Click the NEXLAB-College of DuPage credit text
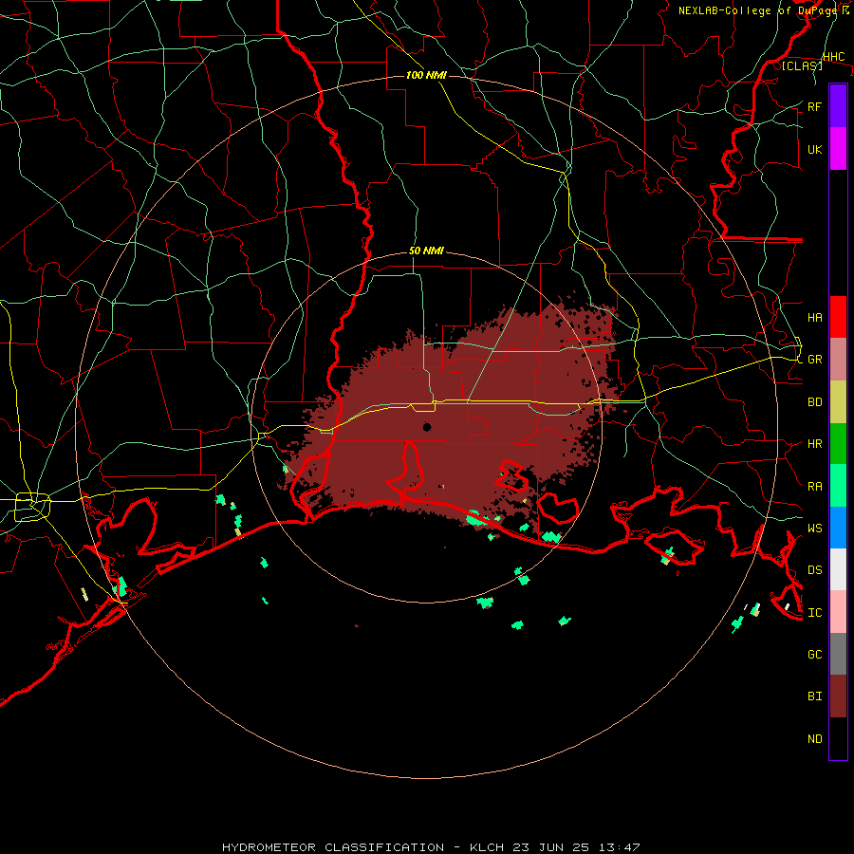This screenshot has width=854, height=854. point(764,10)
